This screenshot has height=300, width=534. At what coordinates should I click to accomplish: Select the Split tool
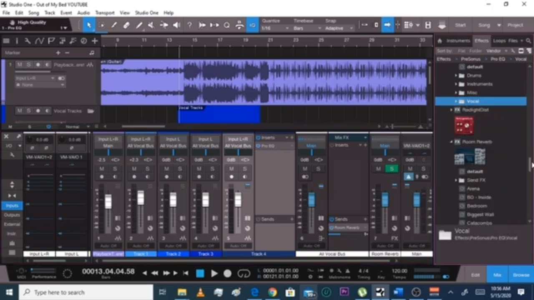(114, 25)
